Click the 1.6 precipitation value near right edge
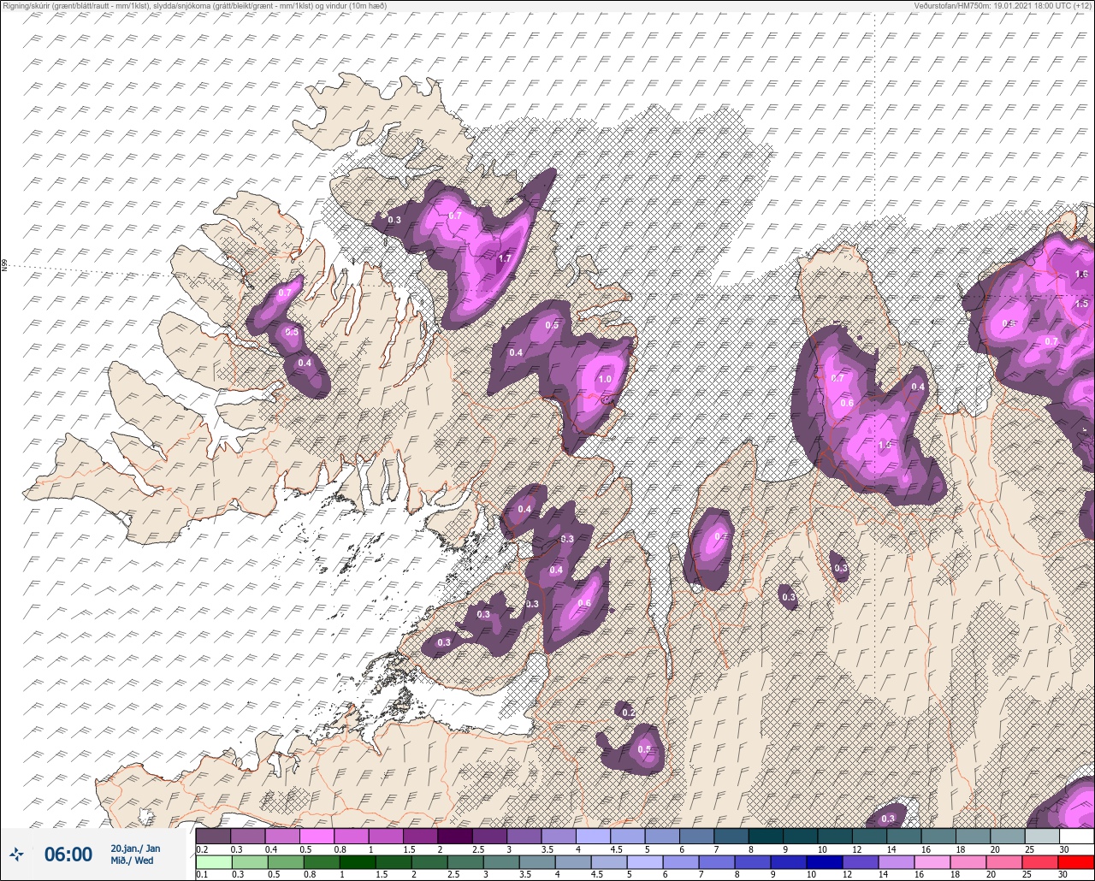 tap(1081, 274)
